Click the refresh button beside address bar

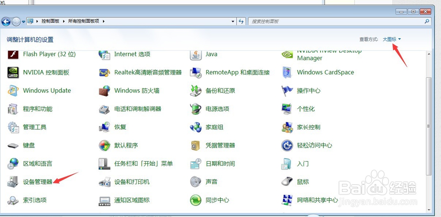[x=241, y=21]
